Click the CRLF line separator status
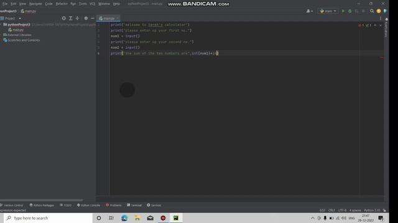The width and height of the screenshot is (398, 223). click(x=331, y=211)
